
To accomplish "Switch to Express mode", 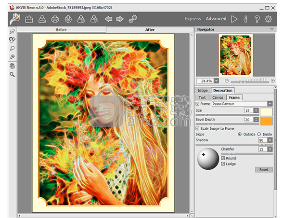I will tap(193, 19).
